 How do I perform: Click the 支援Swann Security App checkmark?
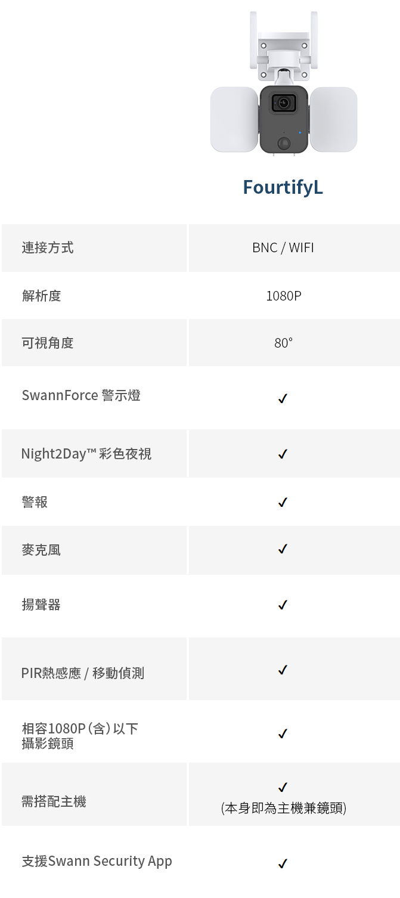(x=283, y=863)
